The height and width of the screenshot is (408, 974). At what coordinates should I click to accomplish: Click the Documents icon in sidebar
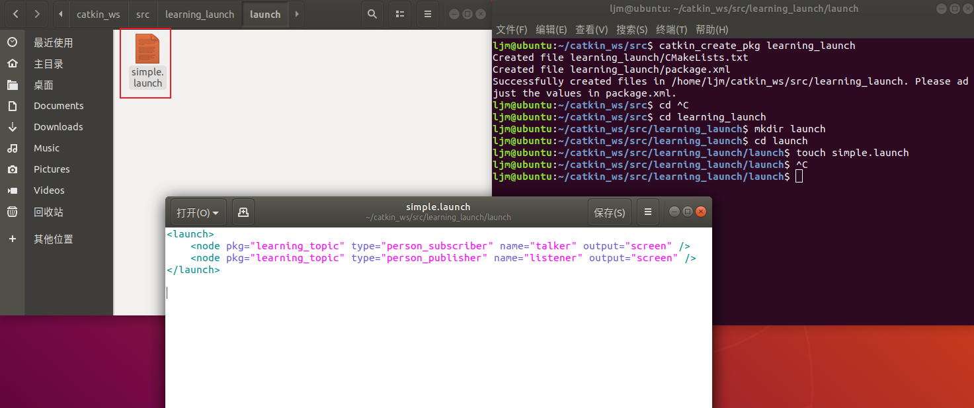pyautogui.click(x=12, y=106)
